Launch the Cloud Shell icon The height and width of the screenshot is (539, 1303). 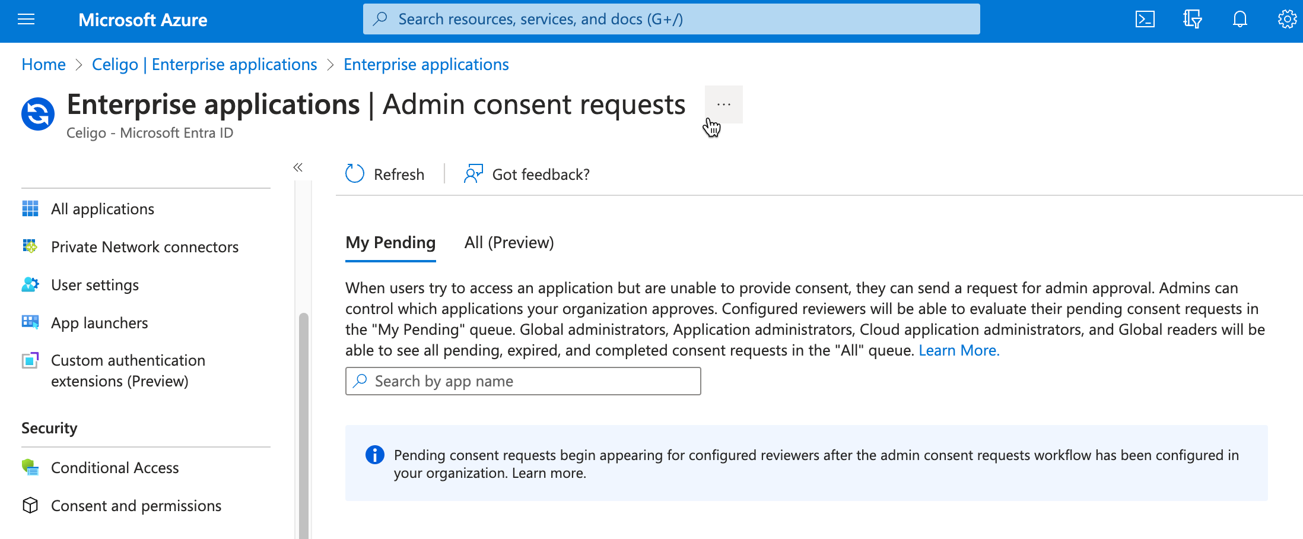[1145, 20]
